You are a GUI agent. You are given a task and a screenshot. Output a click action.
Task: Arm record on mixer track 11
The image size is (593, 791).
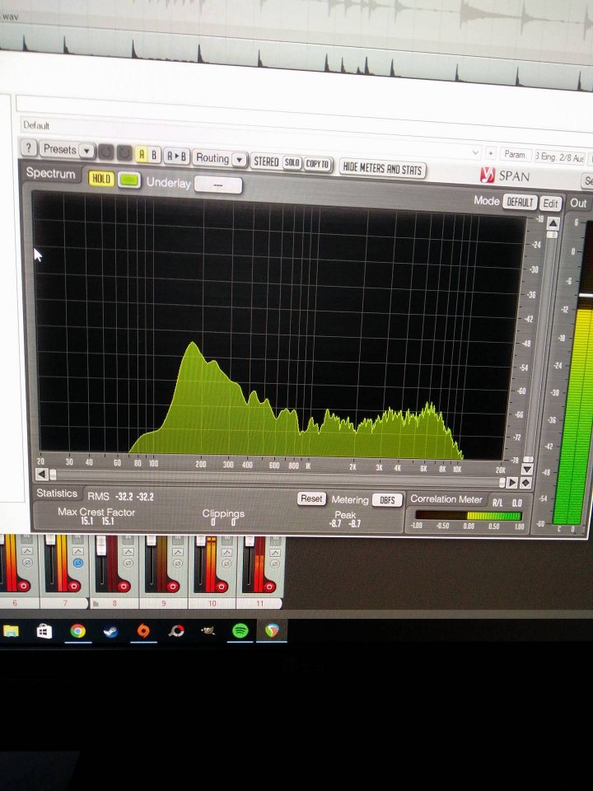click(x=269, y=587)
